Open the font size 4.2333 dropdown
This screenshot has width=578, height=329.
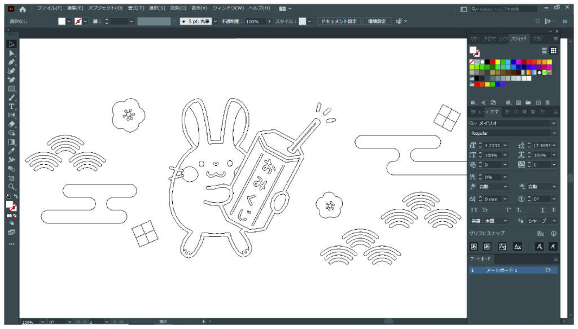click(x=505, y=145)
